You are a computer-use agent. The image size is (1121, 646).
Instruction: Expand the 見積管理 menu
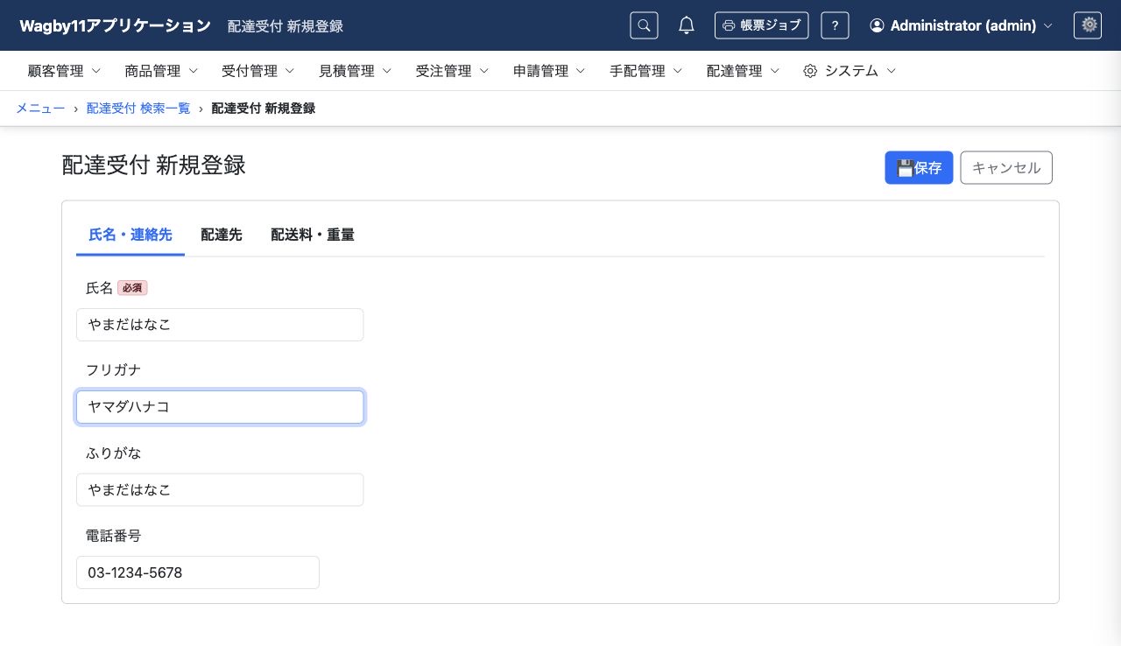click(356, 71)
